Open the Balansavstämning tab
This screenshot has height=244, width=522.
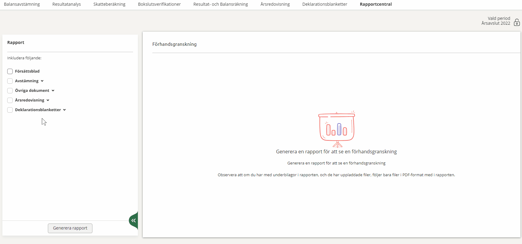click(22, 4)
